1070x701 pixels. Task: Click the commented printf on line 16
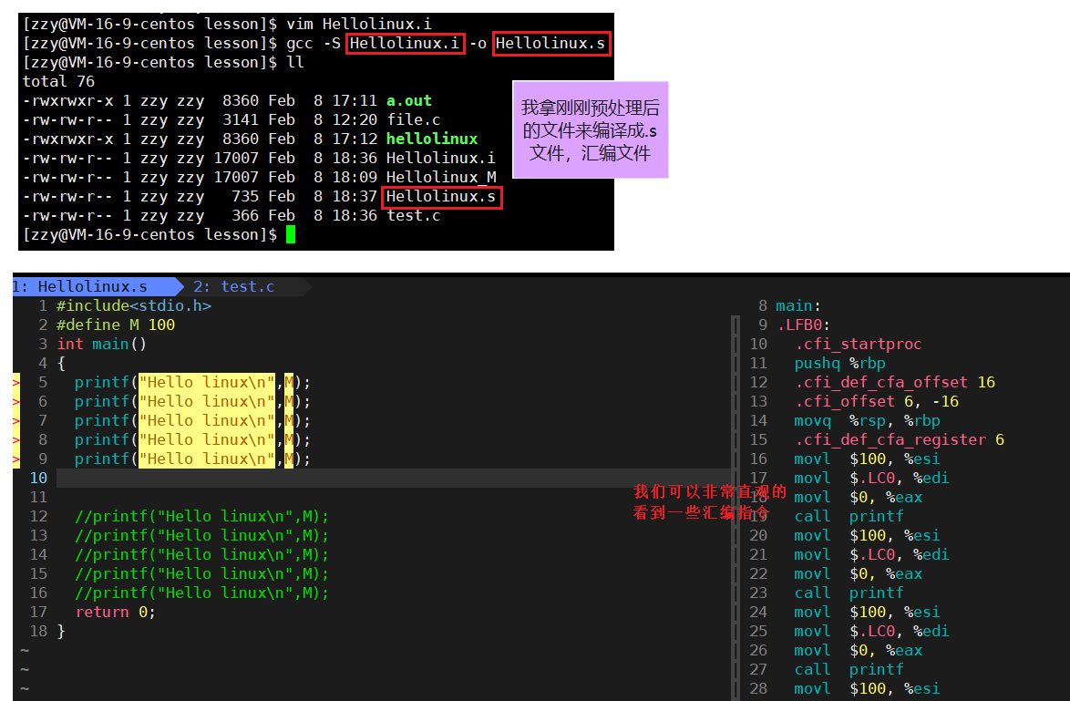[201, 593]
